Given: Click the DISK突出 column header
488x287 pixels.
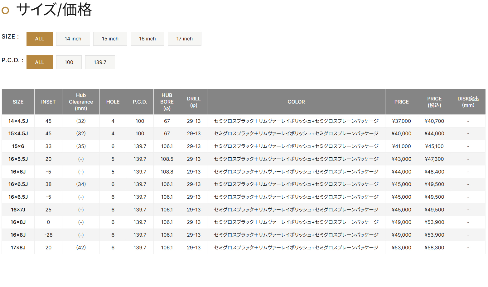Looking at the screenshot, I should point(468,102).
